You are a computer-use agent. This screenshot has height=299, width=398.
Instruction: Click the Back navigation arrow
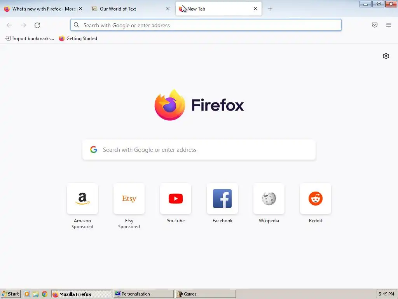pos(9,25)
